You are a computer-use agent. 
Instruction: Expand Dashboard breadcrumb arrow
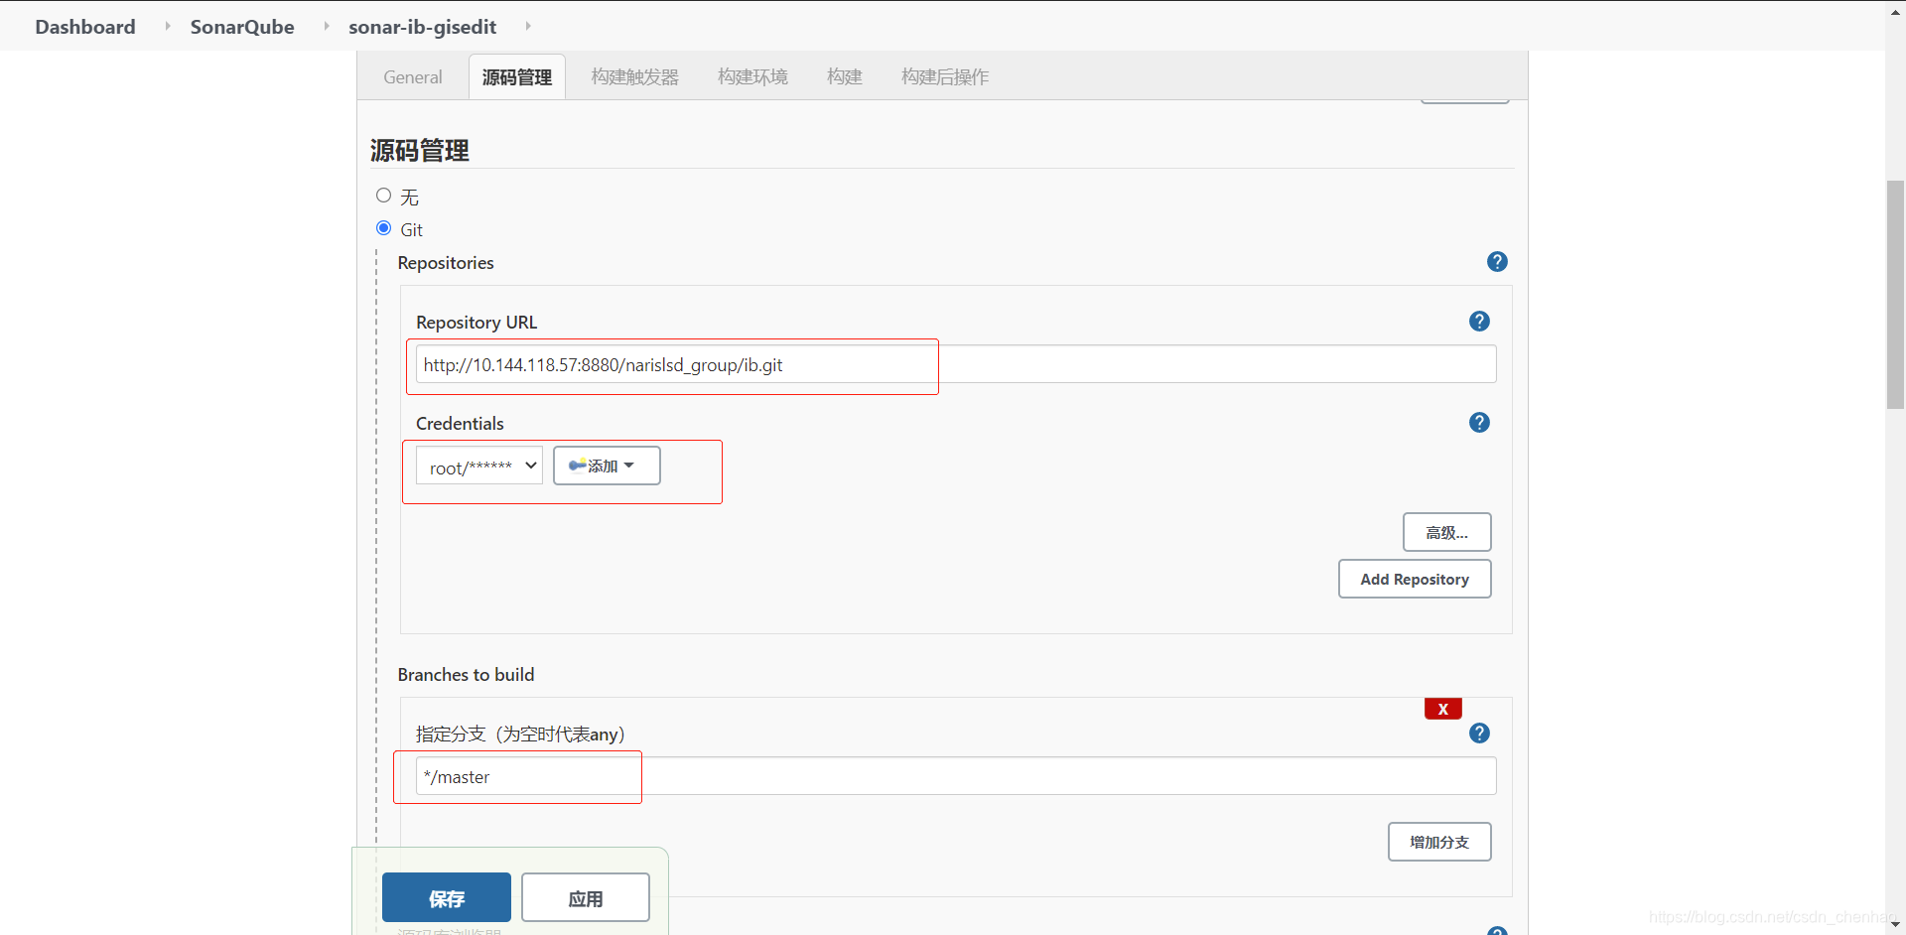click(167, 26)
